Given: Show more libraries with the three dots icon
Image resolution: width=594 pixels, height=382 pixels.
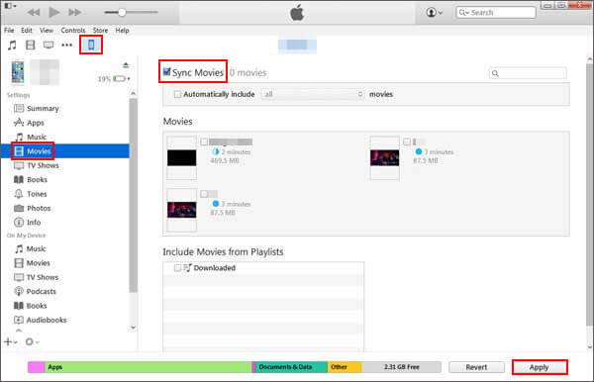Looking at the screenshot, I should click(66, 46).
